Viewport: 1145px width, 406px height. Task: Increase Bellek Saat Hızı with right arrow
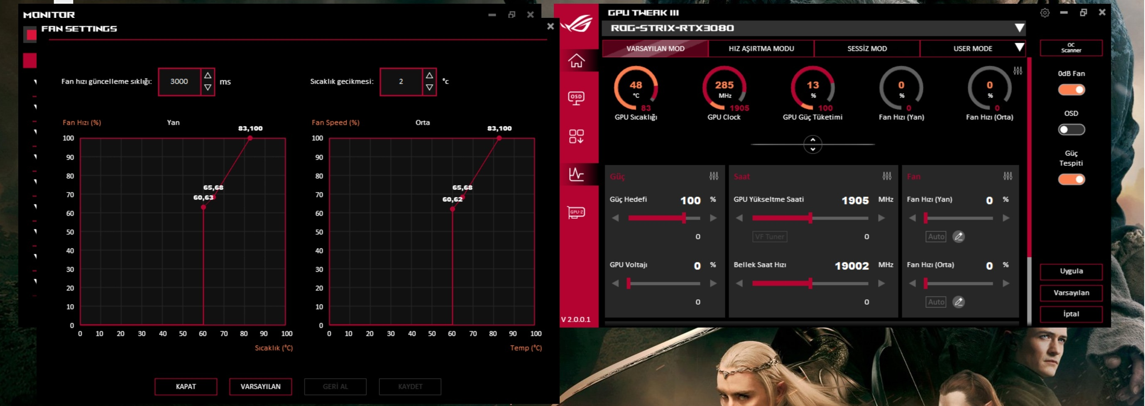[x=881, y=283]
